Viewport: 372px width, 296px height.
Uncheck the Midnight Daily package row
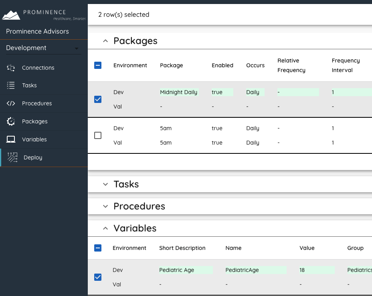[98, 99]
